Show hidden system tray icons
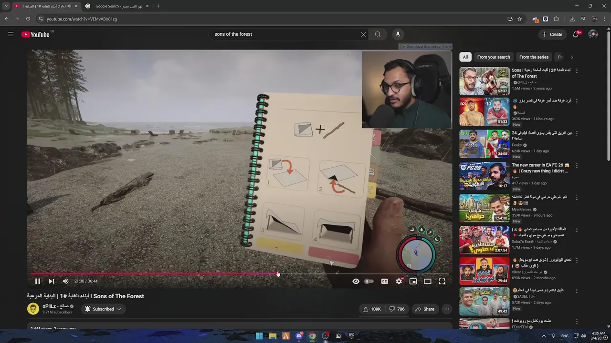 [544, 336]
